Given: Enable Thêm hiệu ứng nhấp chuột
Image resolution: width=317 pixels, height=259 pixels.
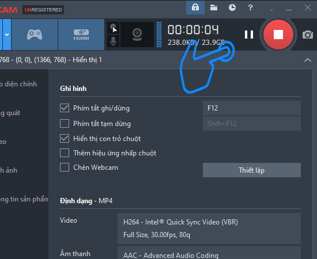Looking at the screenshot, I should 65,153.
